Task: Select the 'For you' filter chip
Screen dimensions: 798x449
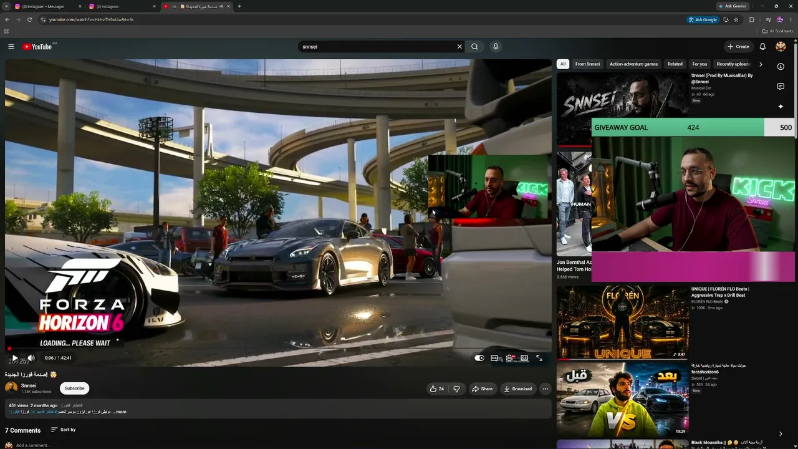Action: point(699,64)
